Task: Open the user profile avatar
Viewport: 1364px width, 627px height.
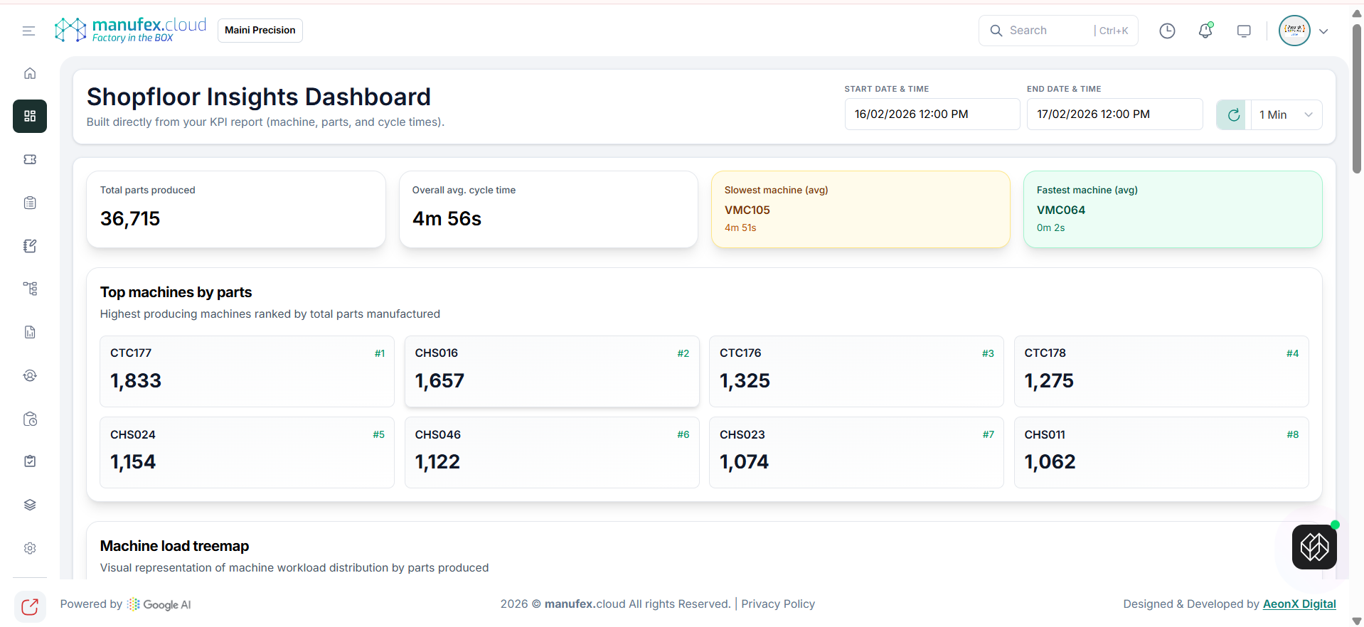Action: [1294, 31]
